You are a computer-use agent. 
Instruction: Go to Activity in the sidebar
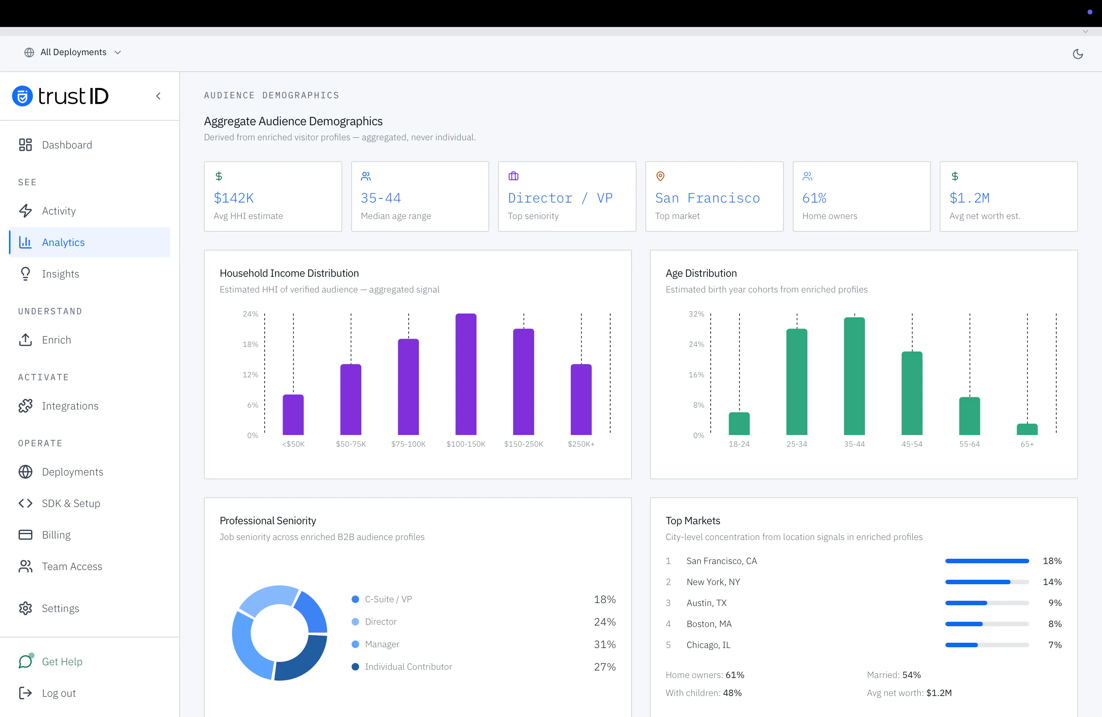(90, 211)
